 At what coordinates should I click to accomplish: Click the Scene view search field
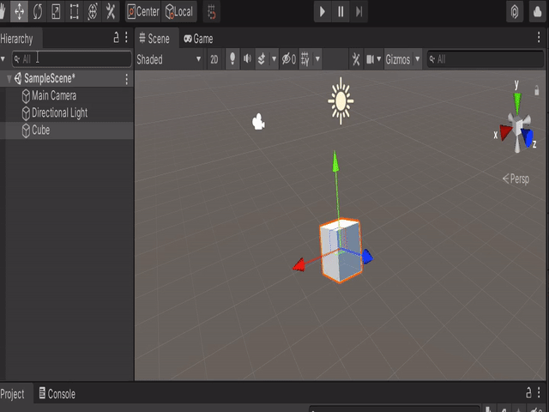(x=486, y=59)
